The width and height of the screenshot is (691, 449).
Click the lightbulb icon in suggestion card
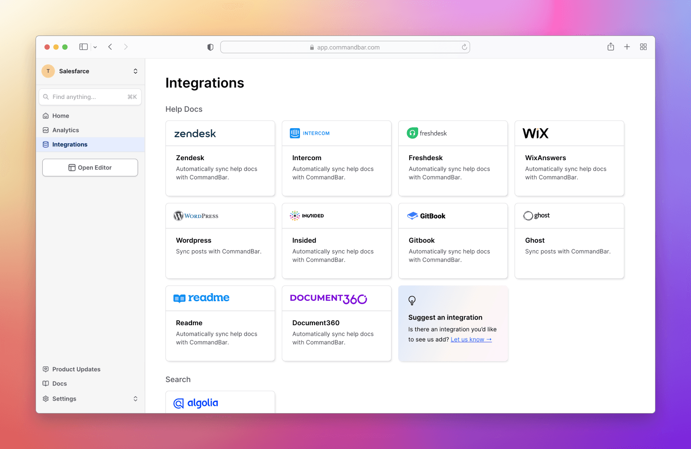(412, 301)
